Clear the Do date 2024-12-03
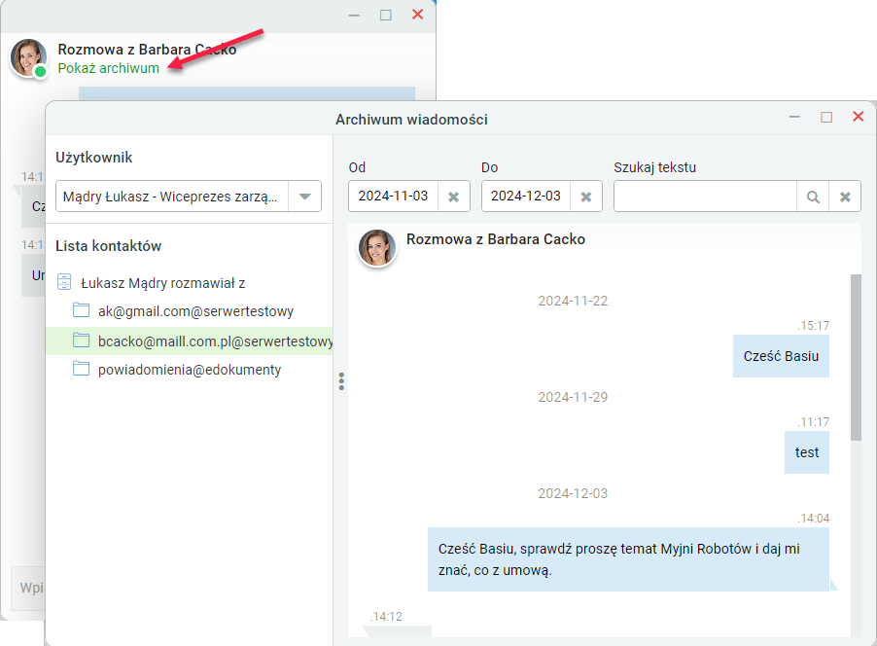This screenshot has width=877, height=646. click(586, 197)
